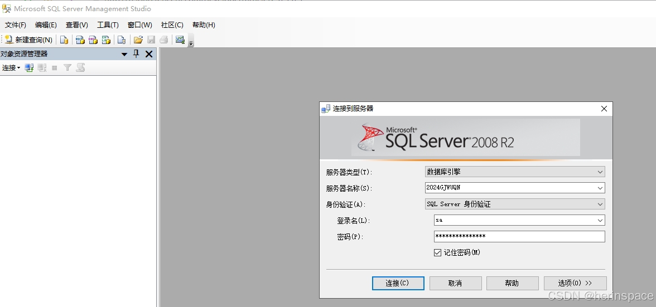Open the 窗口(W) menu
656x307 pixels.
click(x=139, y=25)
